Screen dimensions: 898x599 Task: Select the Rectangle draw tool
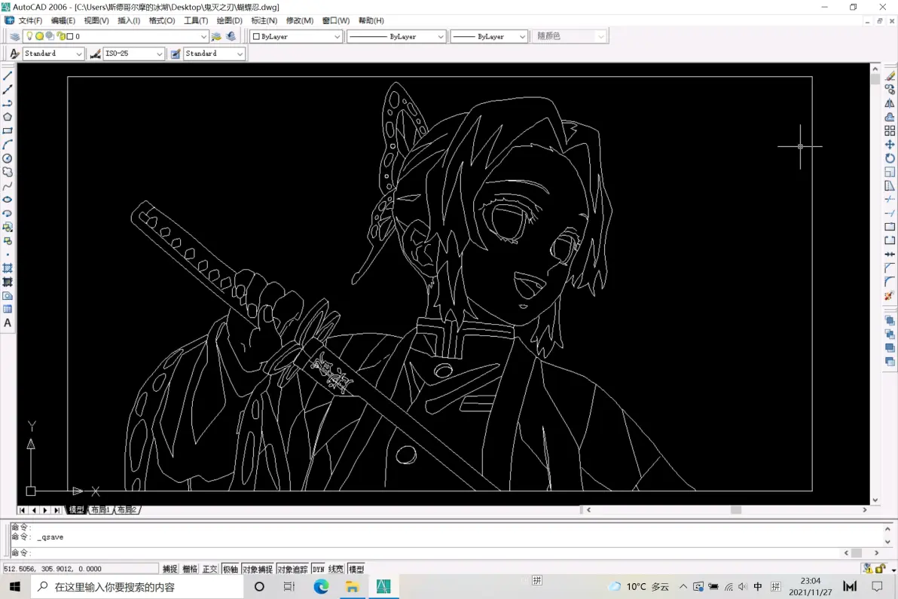pyautogui.click(x=8, y=130)
